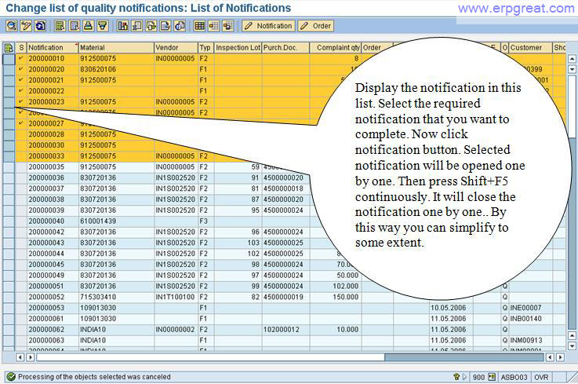Click the yellow help icon in status bar

[x=456, y=377]
